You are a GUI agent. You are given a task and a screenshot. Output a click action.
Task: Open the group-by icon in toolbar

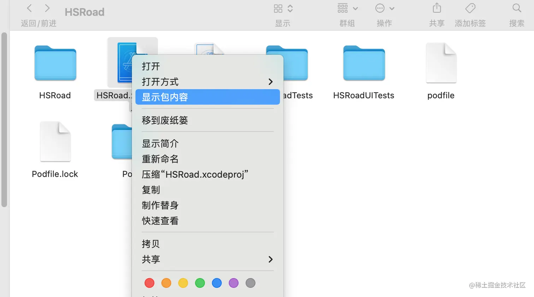point(343,8)
